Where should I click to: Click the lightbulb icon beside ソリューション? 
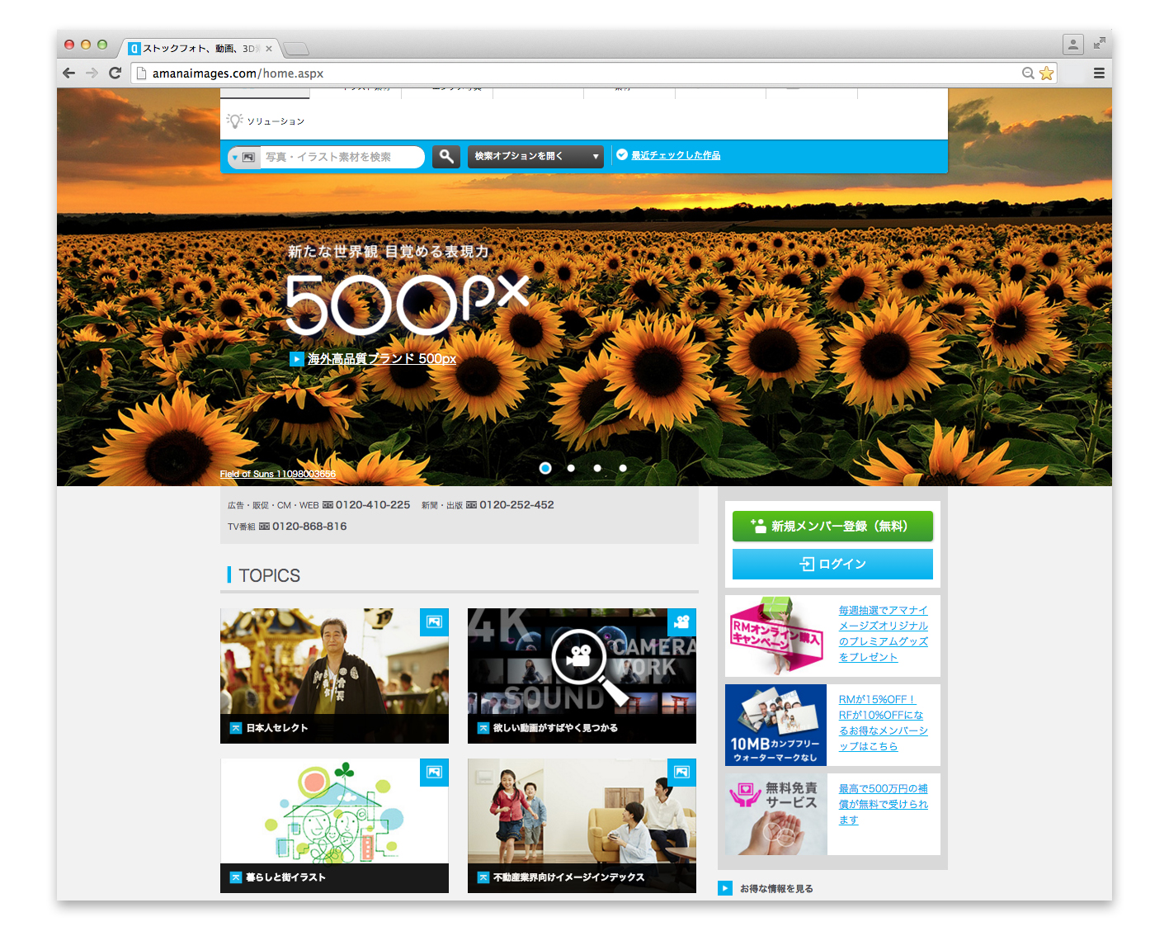(x=235, y=121)
